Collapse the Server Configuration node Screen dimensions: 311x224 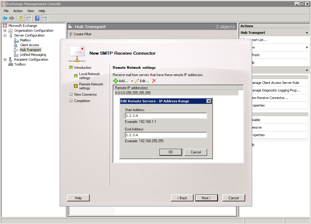[5, 36]
